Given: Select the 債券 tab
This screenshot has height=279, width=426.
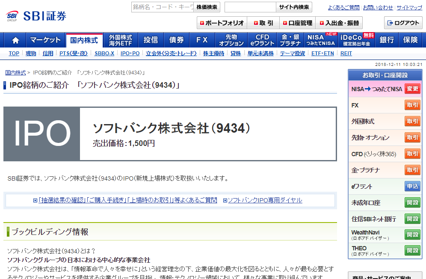Looking at the screenshot, I should (177, 40).
